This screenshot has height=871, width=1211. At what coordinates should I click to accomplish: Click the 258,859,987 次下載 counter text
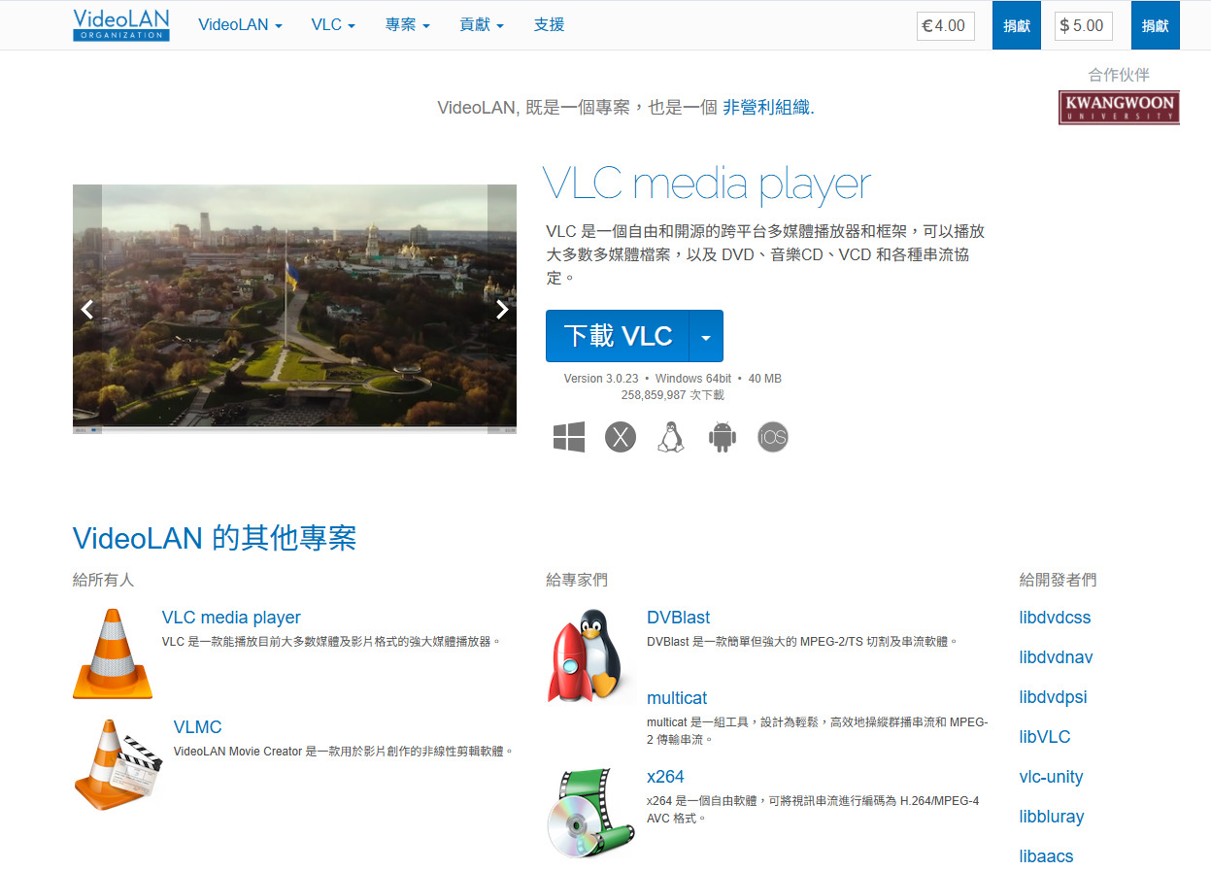672,395
